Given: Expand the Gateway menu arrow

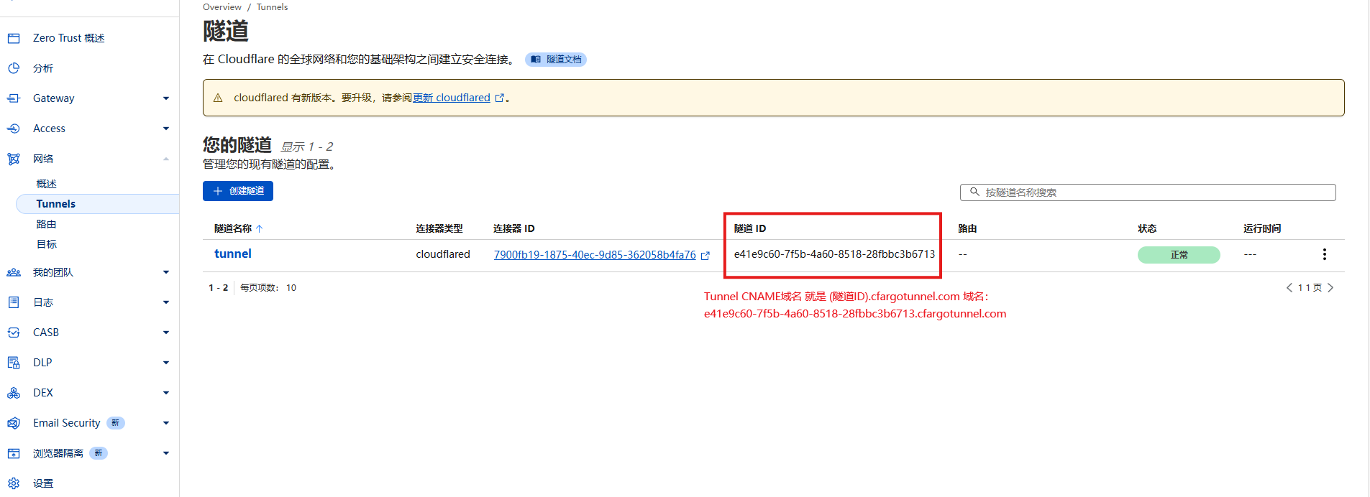Looking at the screenshot, I should (166, 98).
